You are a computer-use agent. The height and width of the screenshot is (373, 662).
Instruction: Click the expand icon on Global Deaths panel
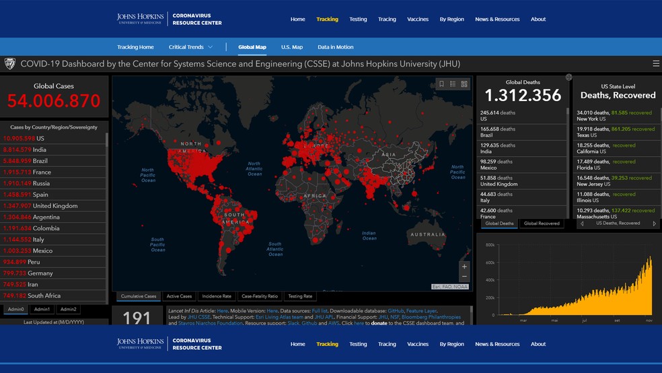pyautogui.click(x=568, y=77)
